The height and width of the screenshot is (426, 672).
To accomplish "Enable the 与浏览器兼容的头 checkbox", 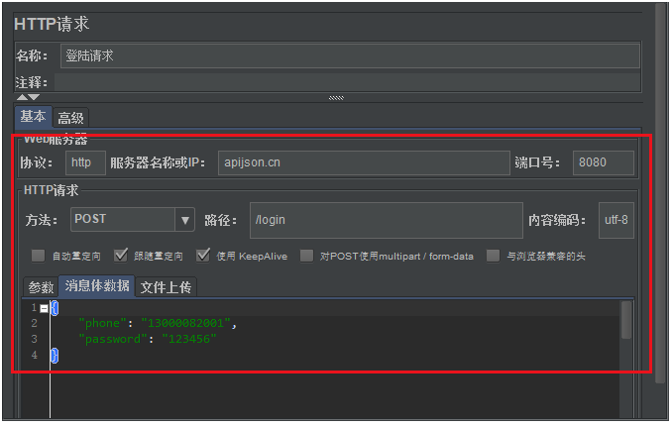I will (x=494, y=257).
